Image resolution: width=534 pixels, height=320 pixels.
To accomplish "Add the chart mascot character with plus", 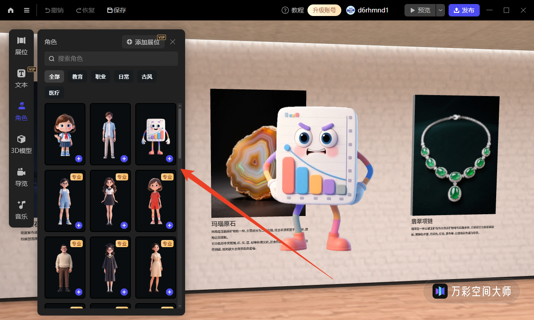I will [170, 159].
